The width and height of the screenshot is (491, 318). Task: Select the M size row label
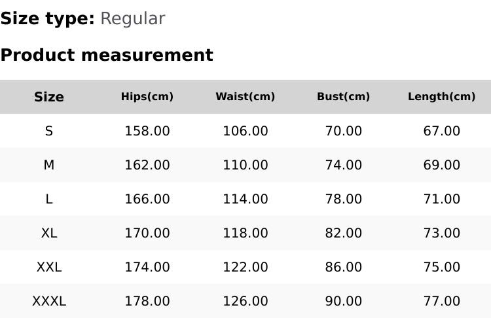click(49, 165)
